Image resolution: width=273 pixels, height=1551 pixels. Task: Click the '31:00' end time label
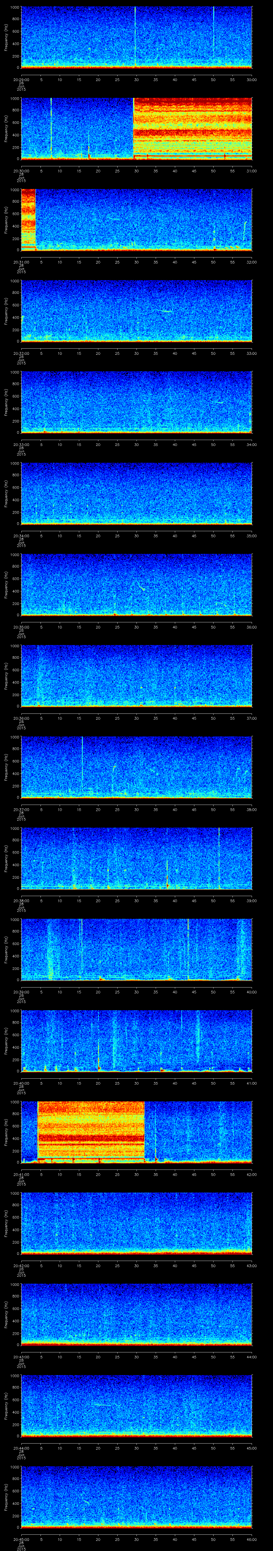251,171
